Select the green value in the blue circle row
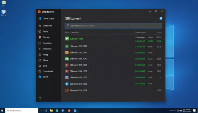Viewport: 198px width, 113px height. (x=140, y=84)
